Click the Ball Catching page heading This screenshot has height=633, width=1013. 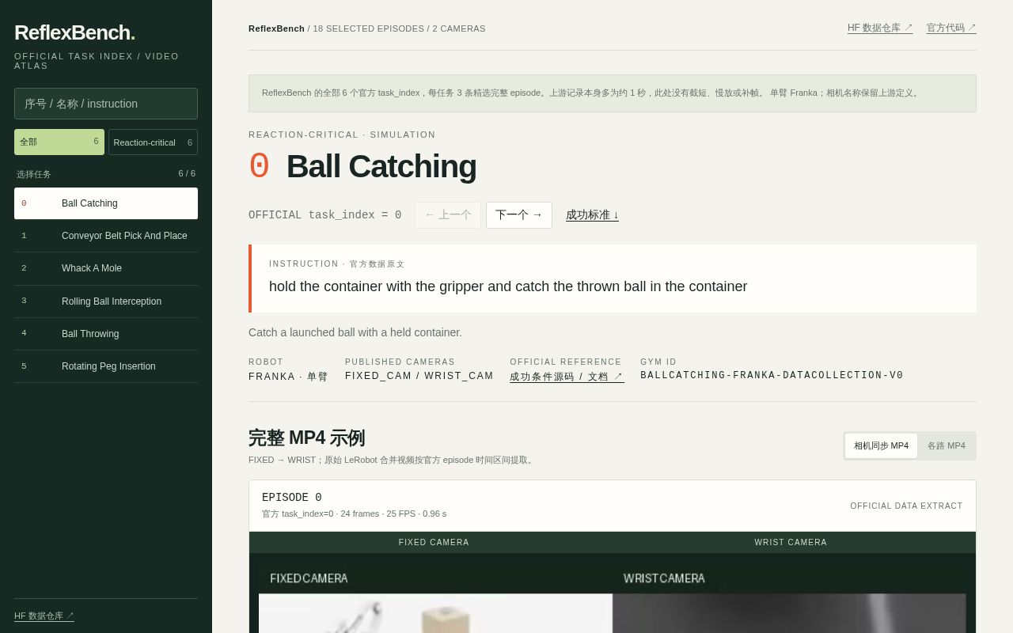pos(381,166)
